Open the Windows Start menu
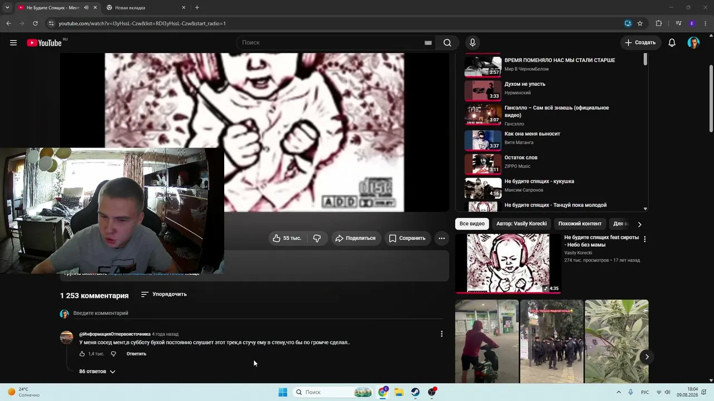 [283, 392]
